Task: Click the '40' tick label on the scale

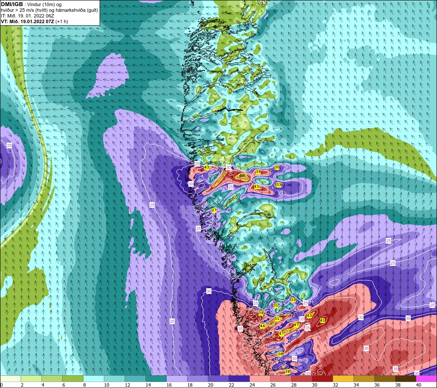Action: [419, 385]
